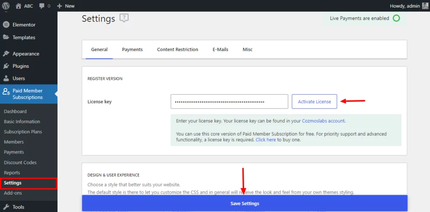Open the Content Restriction tab

(x=178, y=50)
